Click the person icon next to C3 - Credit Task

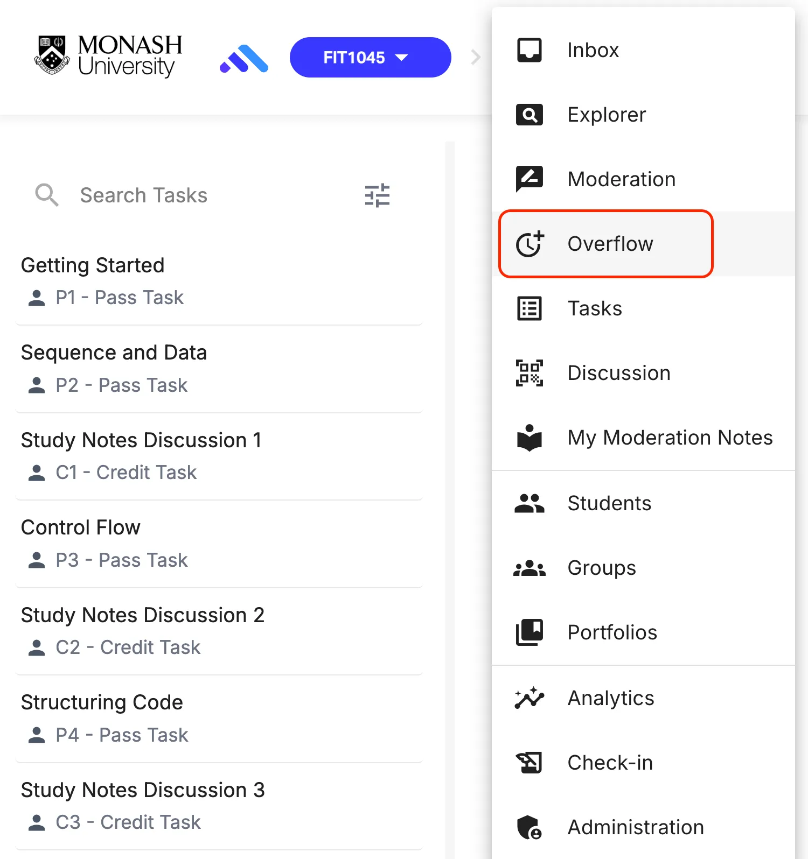pos(36,822)
